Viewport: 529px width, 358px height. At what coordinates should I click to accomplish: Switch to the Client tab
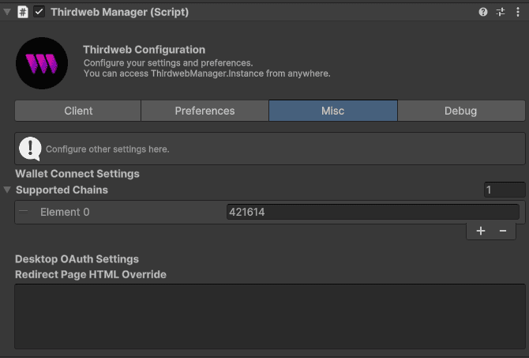pyautogui.click(x=78, y=111)
